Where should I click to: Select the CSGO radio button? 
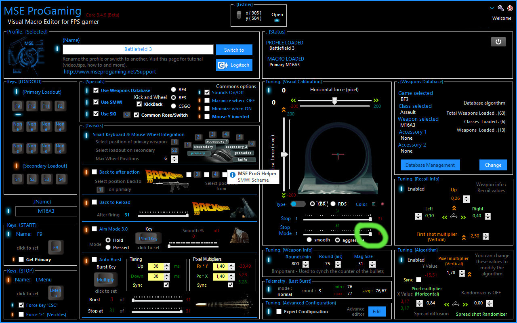tap(173, 106)
